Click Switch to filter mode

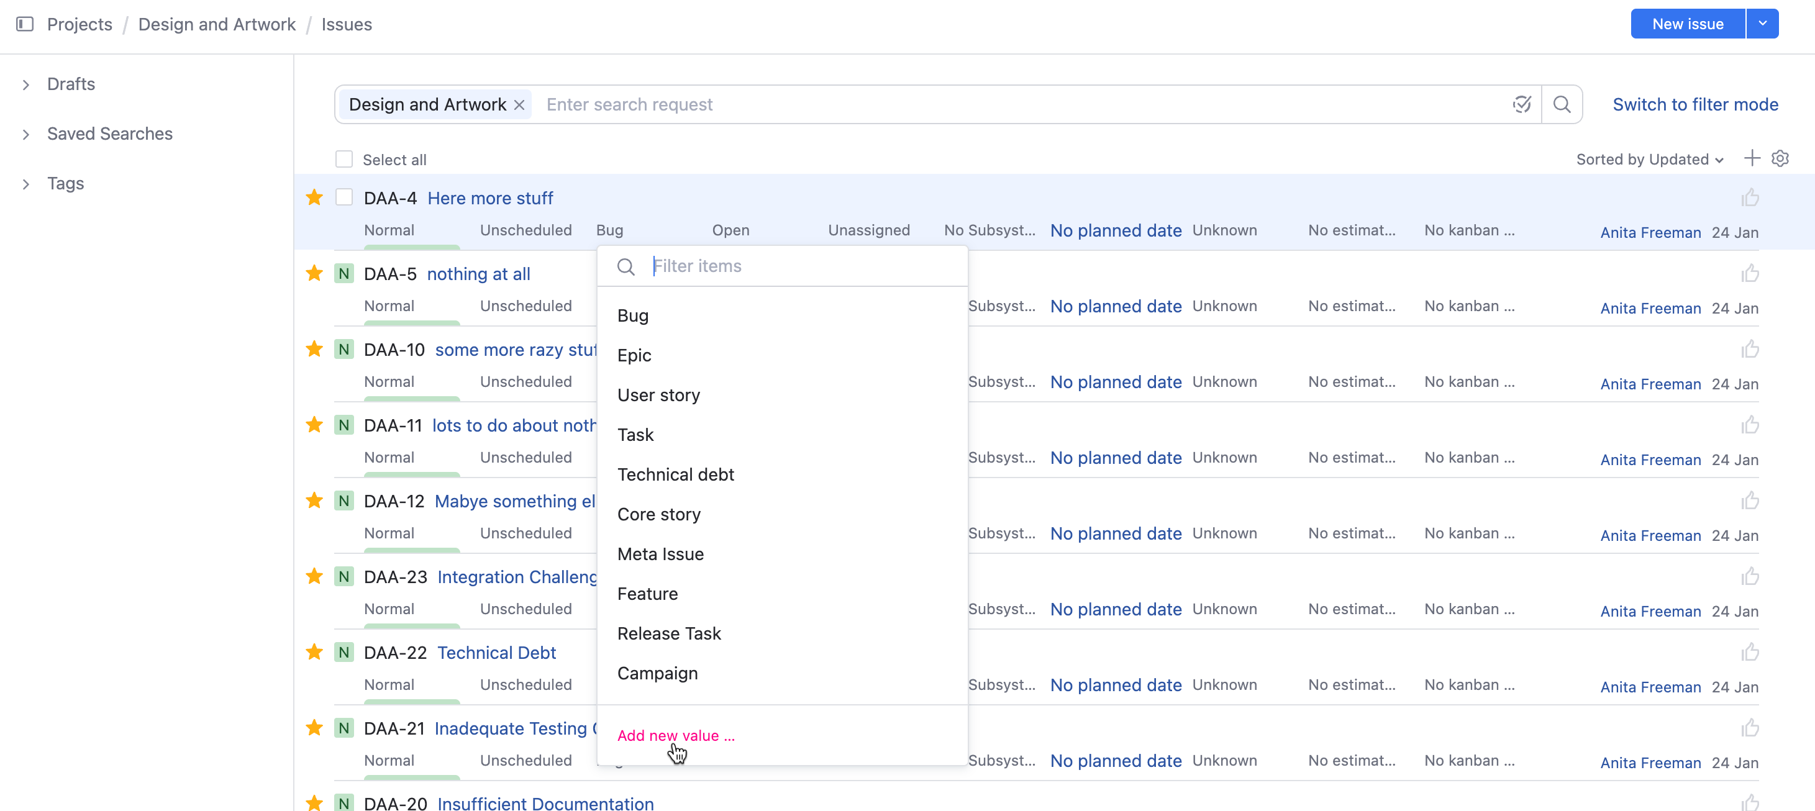pyautogui.click(x=1694, y=104)
